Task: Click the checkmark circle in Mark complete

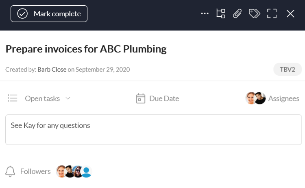Action: [22, 14]
